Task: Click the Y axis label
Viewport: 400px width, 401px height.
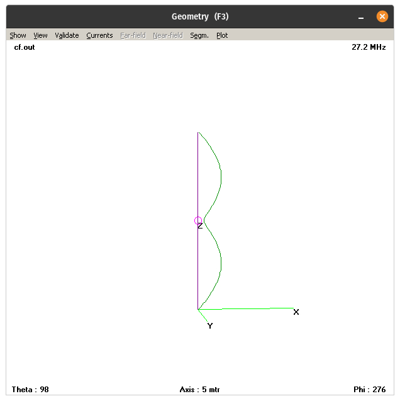Action: click(210, 326)
